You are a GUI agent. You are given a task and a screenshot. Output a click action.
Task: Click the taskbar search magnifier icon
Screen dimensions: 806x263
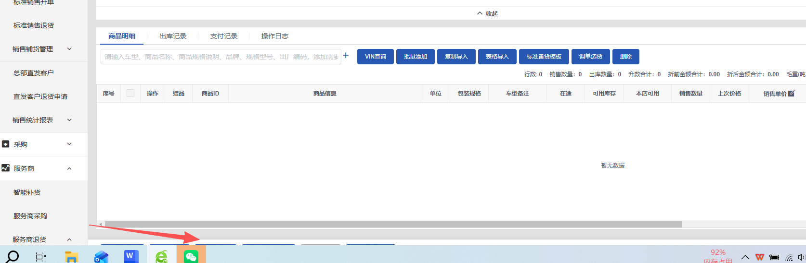click(x=13, y=257)
